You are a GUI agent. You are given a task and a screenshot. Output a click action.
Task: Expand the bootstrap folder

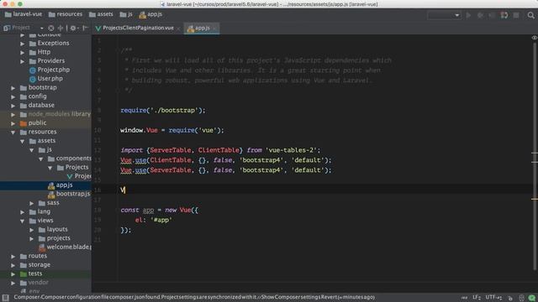13,88
